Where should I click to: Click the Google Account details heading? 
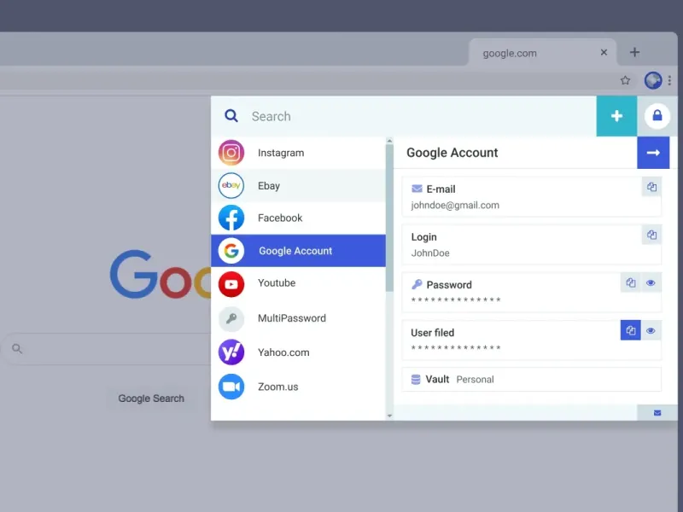452,153
